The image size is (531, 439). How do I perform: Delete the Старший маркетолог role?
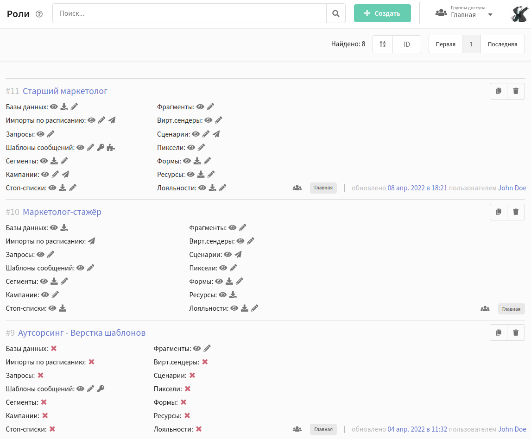516,91
